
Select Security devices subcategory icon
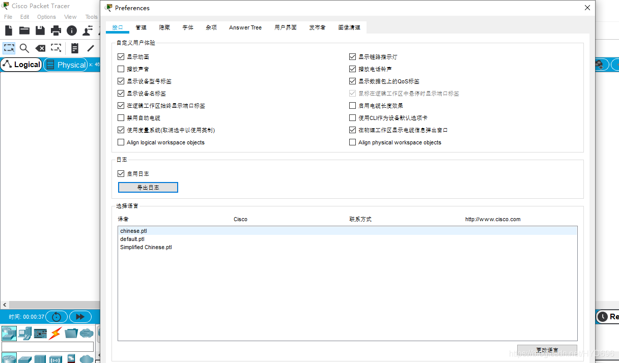(x=71, y=358)
